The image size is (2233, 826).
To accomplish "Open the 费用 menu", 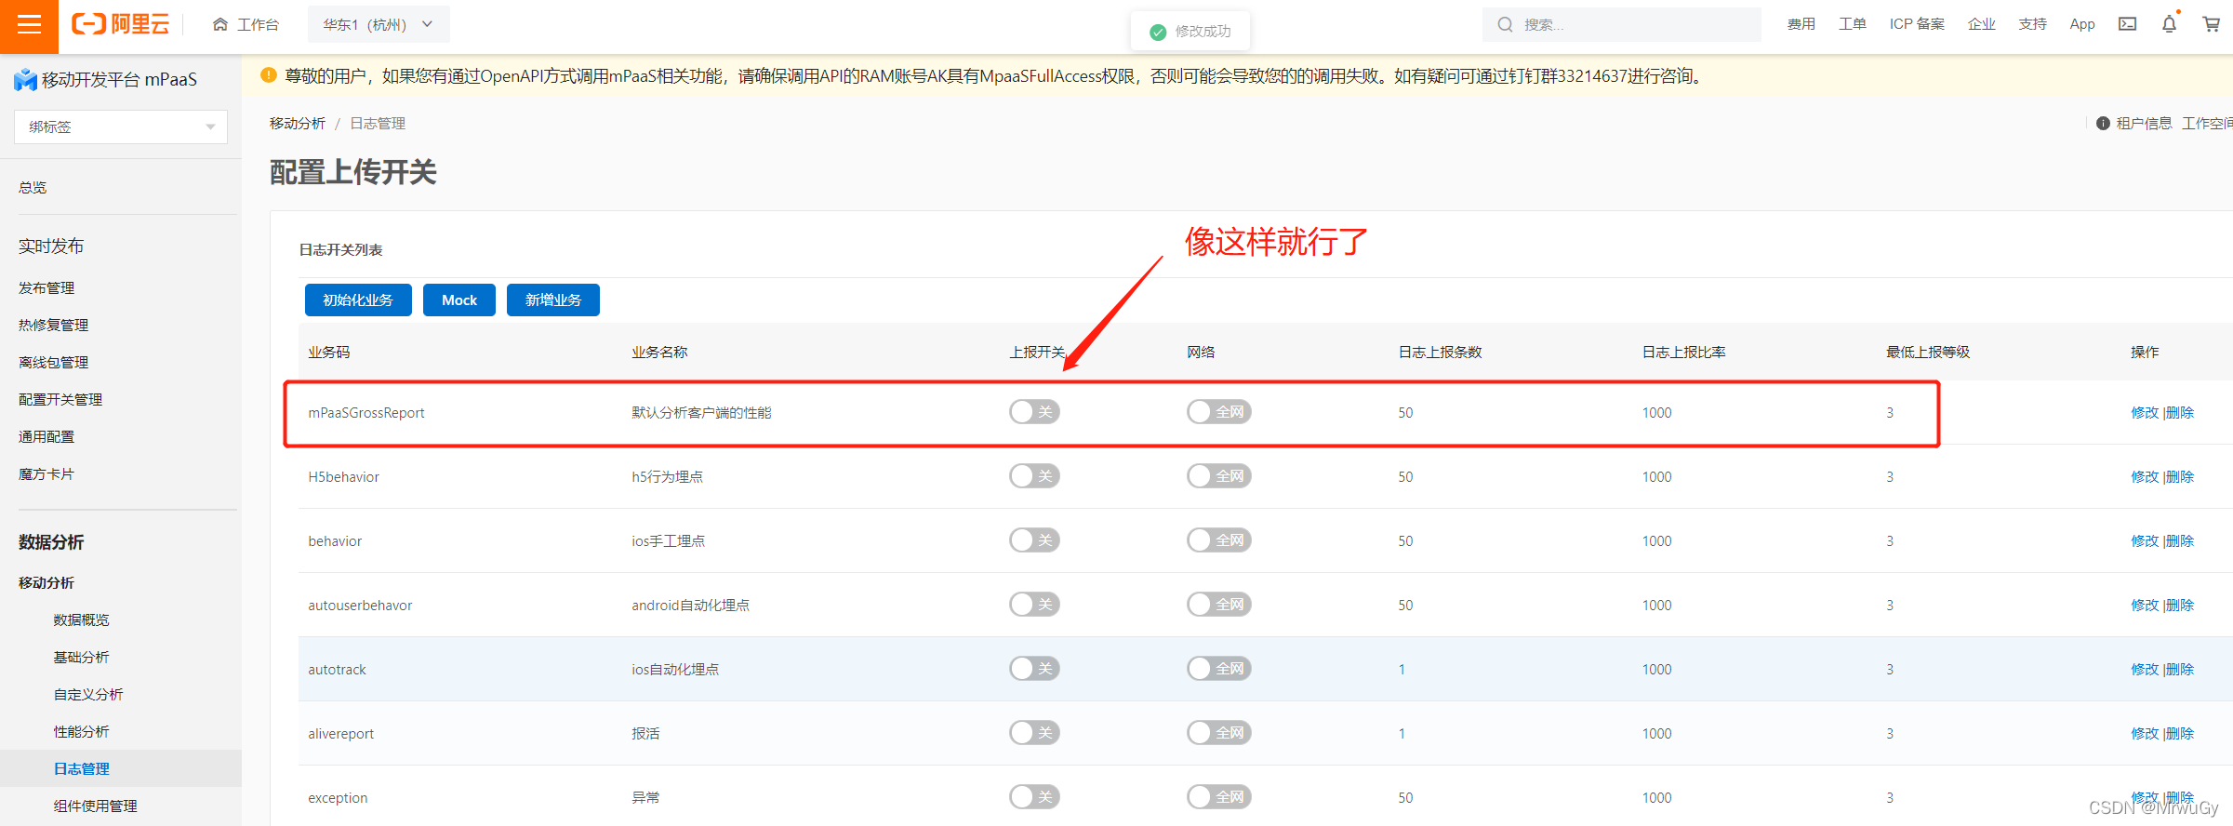I will (1801, 24).
